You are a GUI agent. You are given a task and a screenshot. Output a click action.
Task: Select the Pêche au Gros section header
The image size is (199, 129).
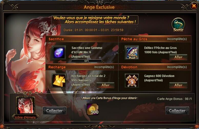pyautogui.click(x=155, y=39)
